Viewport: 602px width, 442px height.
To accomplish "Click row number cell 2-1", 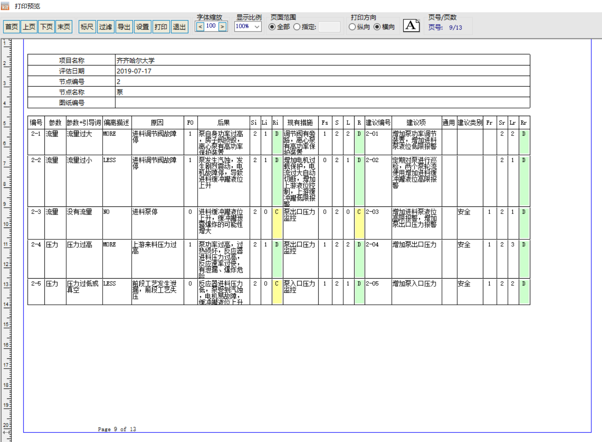I will [x=36, y=142].
